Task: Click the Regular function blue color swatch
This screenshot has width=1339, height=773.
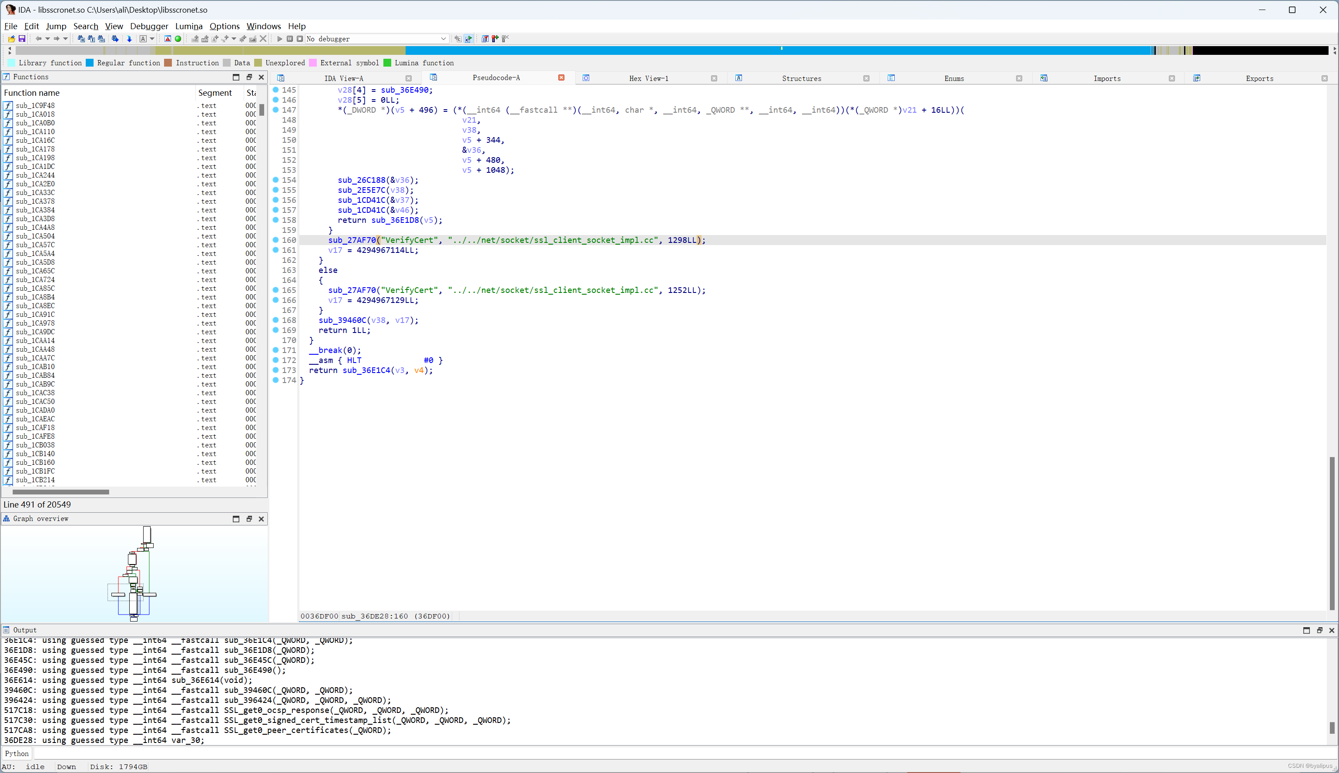Action: 90,63
